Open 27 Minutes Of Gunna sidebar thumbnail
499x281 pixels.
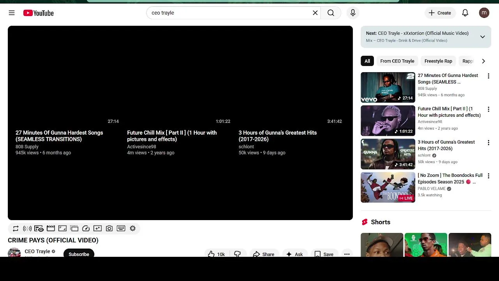pos(388,87)
